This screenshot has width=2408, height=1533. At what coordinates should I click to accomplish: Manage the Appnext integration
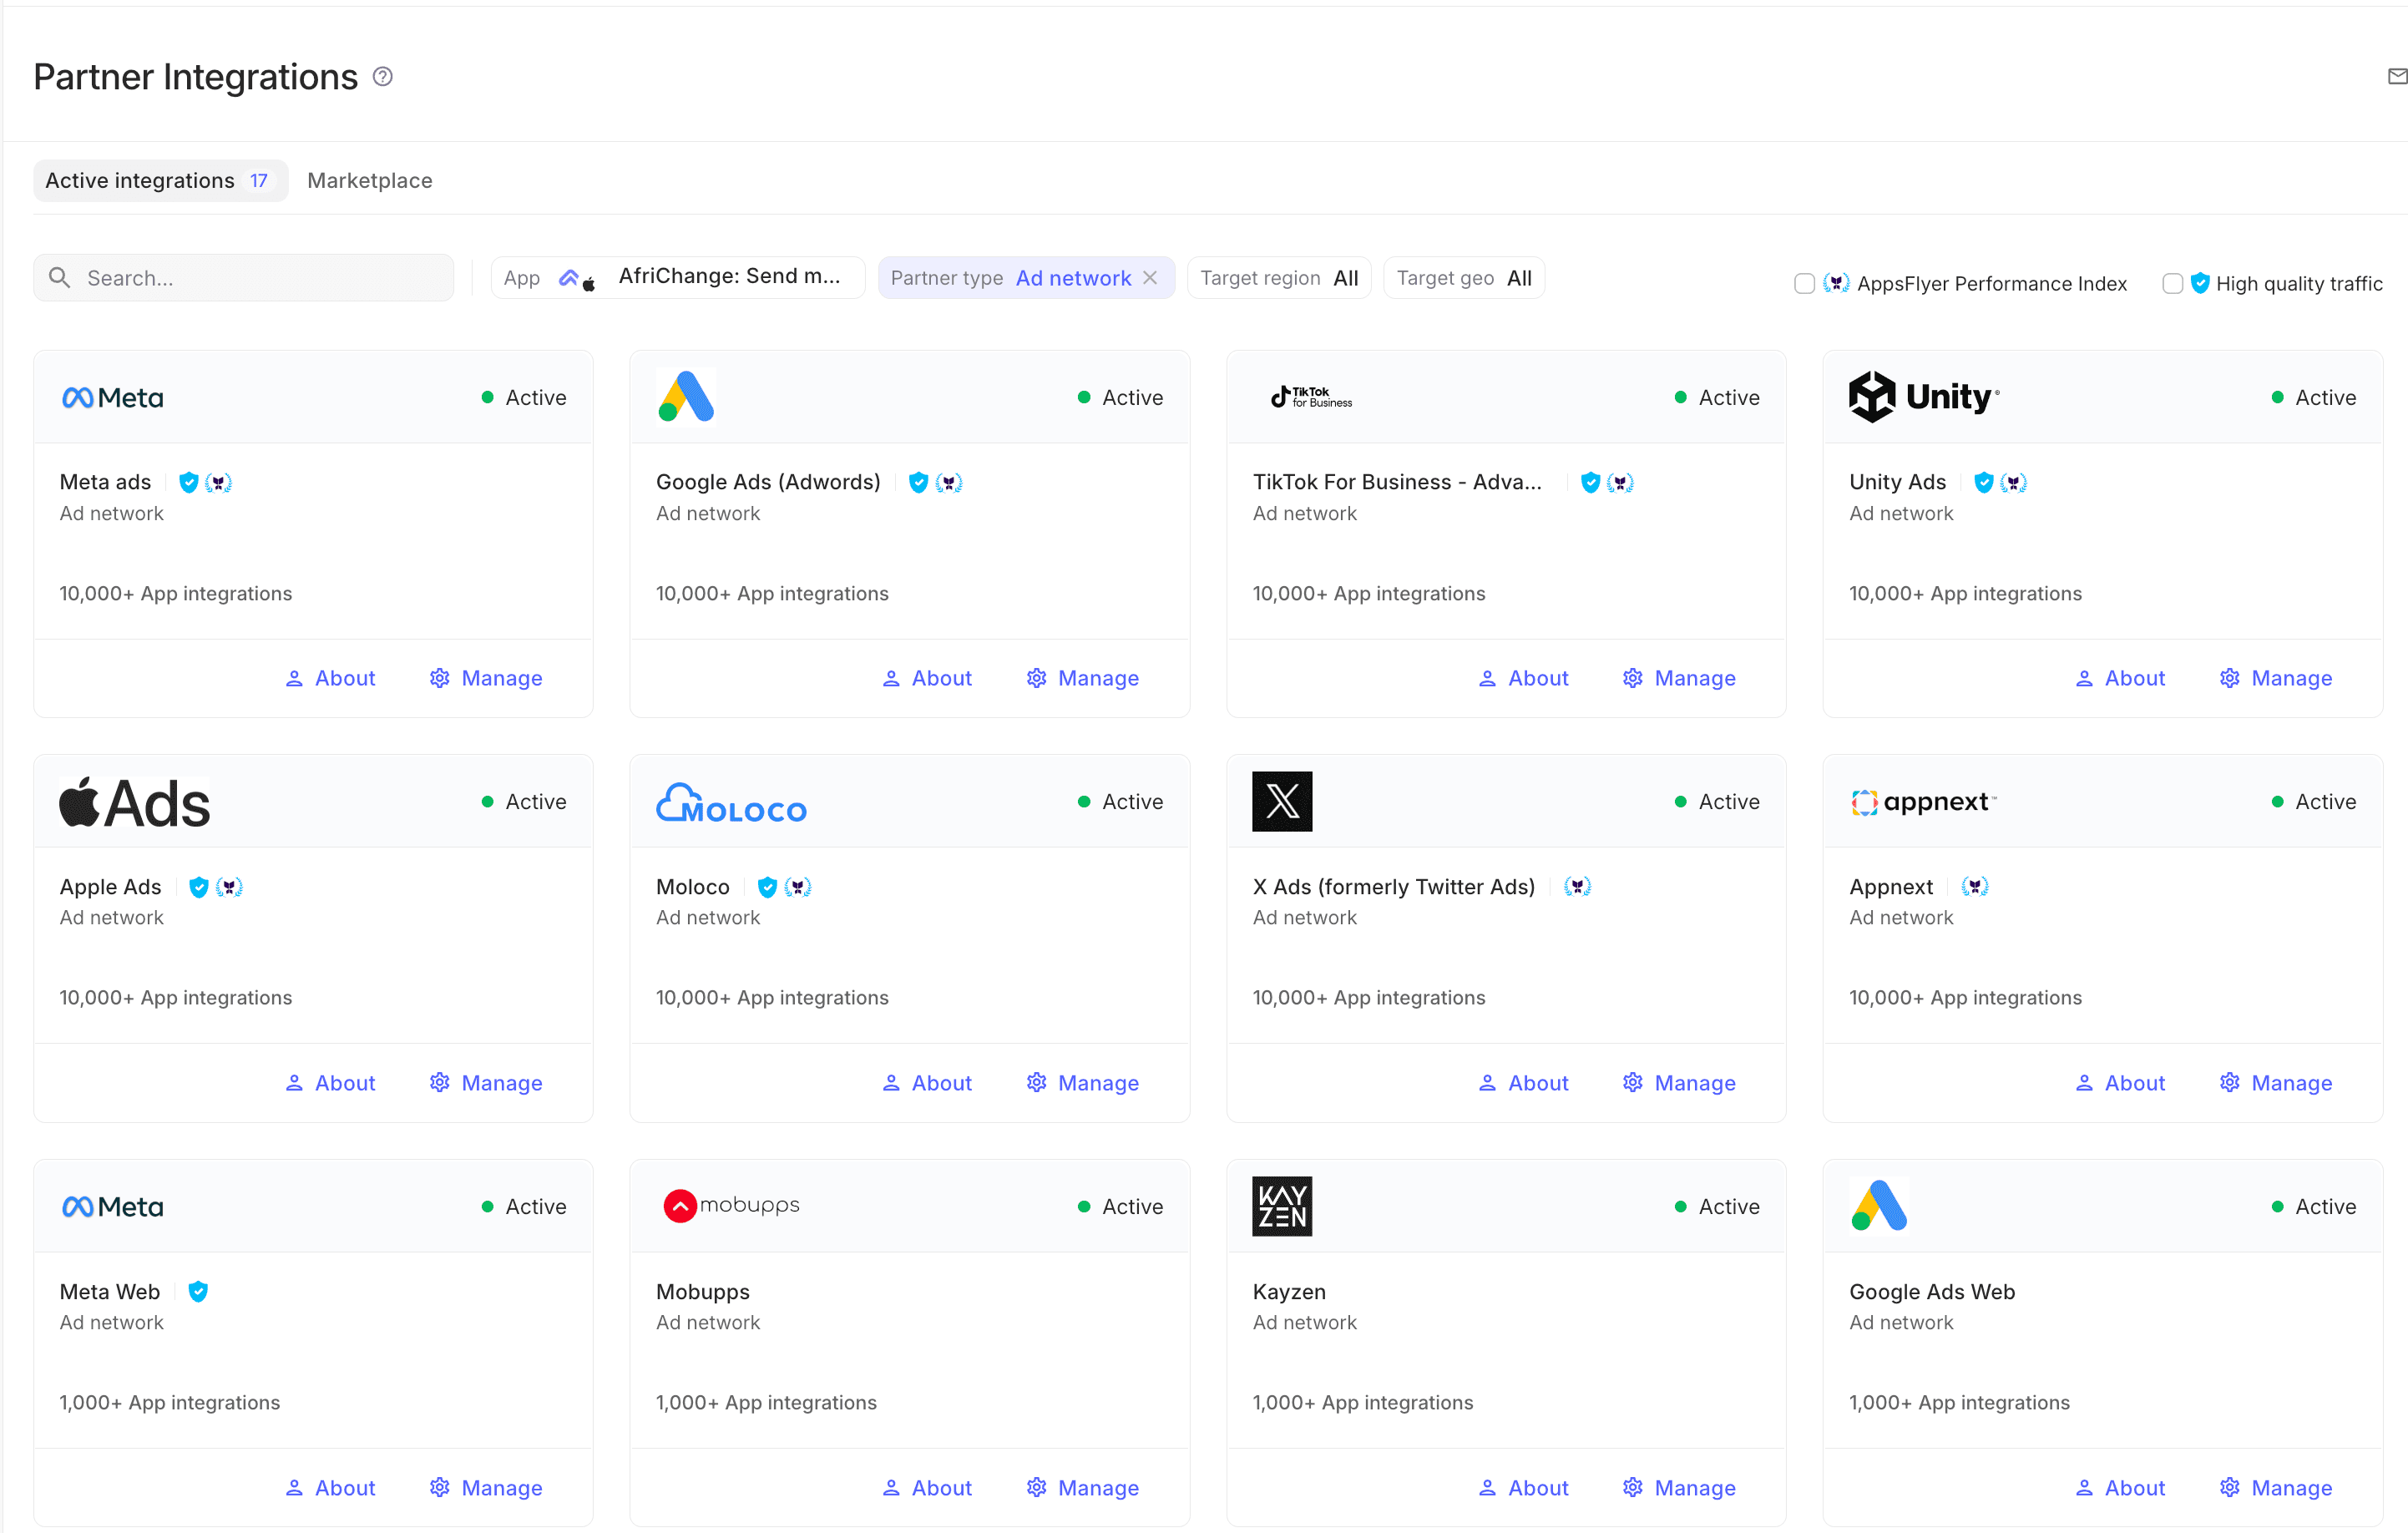coord(2276,1083)
